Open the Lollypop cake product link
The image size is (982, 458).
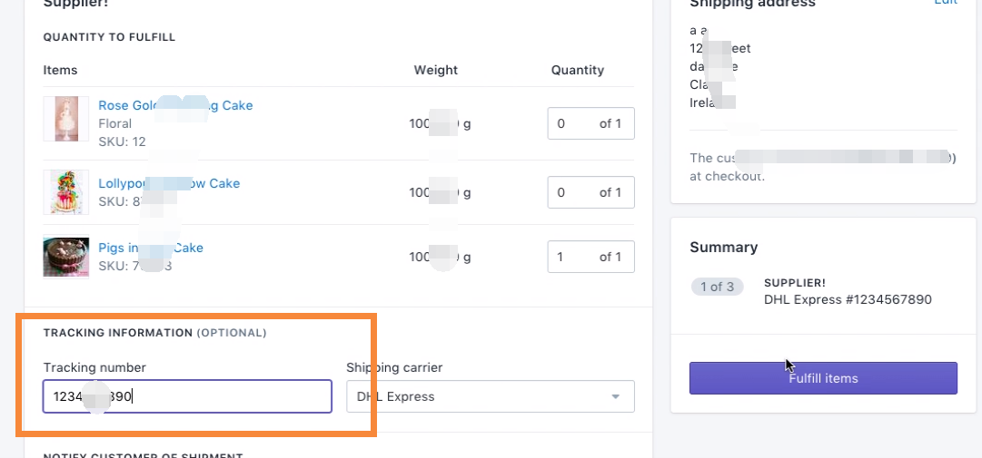169,183
